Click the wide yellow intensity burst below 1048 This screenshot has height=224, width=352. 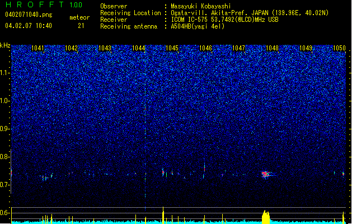266,217
